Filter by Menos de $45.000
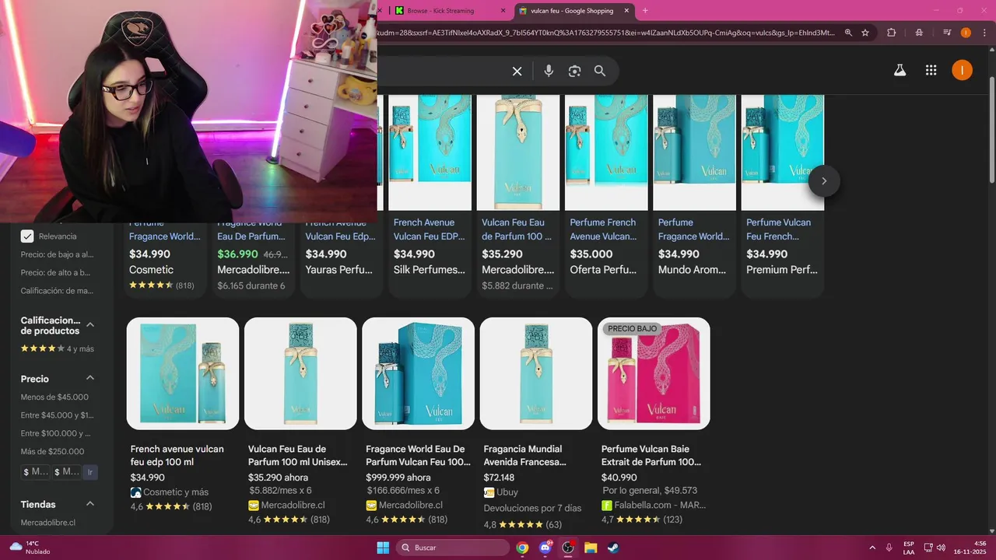The width and height of the screenshot is (996, 560). click(x=54, y=397)
